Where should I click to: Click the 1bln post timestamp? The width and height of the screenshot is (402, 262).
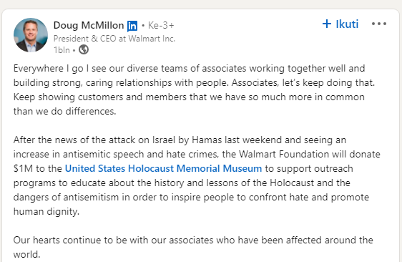[62, 50]
